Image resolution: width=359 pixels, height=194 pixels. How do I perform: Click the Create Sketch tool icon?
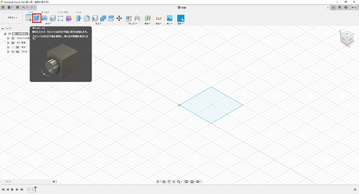point(29,18)
